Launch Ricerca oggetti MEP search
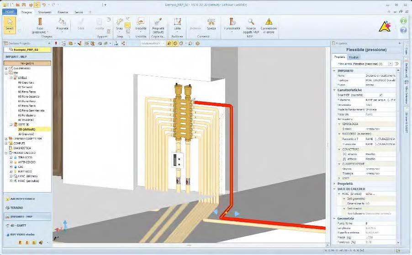The height and width of the screenshot is (255, 412). (x=251, y=26)
